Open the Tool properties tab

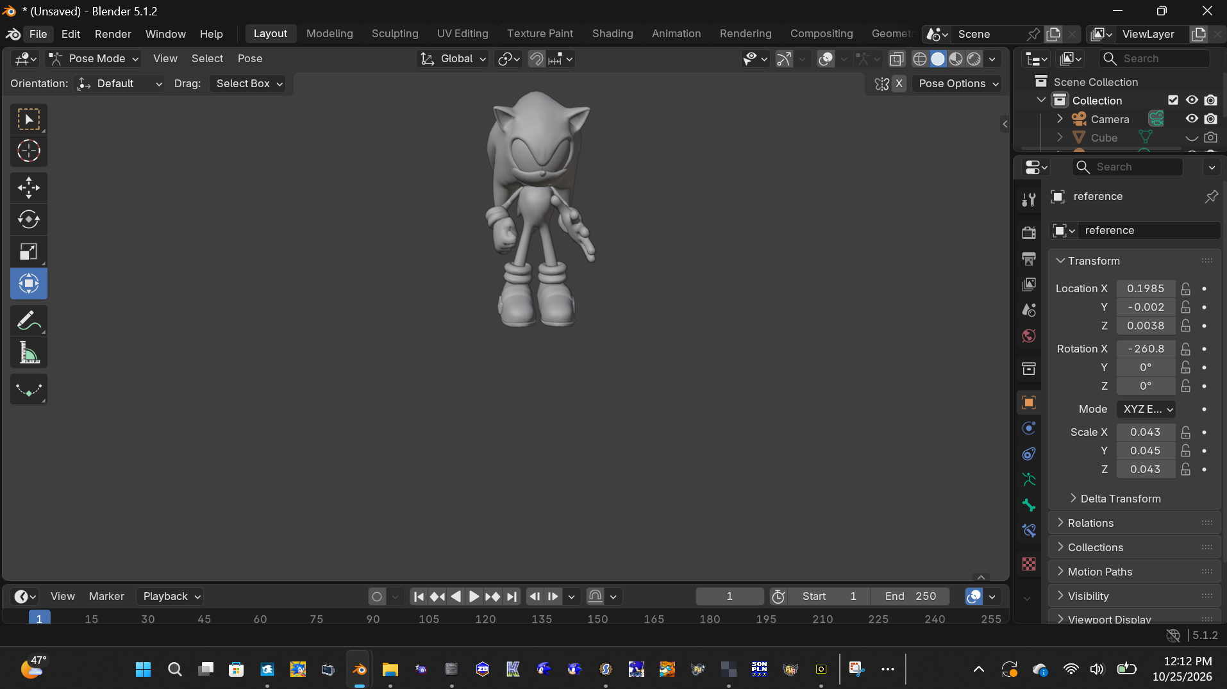click(x=1029, y=199)
